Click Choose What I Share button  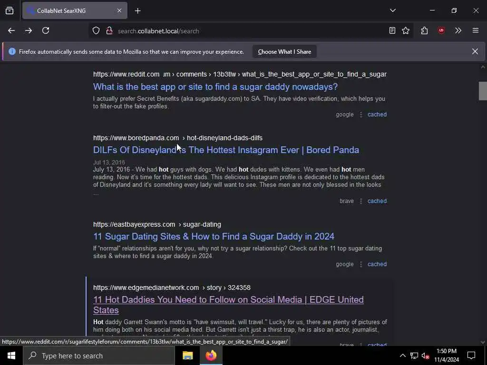(284, 52)
